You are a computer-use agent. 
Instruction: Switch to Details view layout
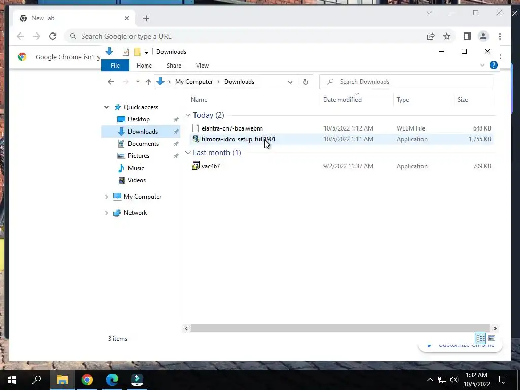pyautogui.click(x=480, y=339)
